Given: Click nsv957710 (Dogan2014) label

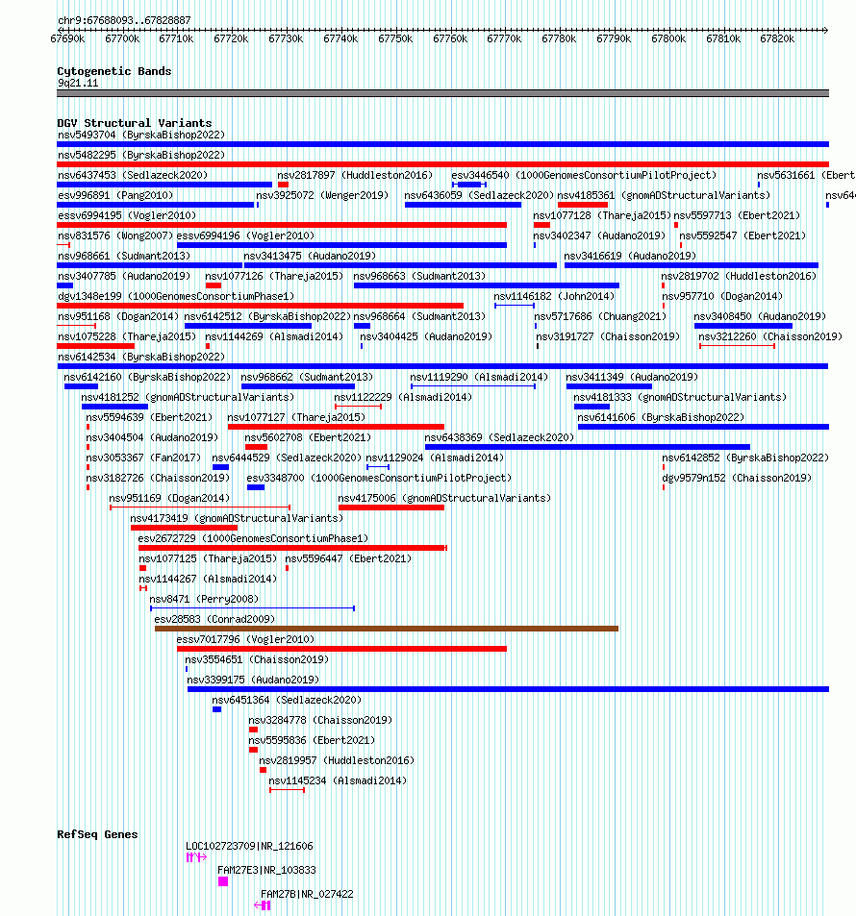Looking at the screenshot, I should coord(722,296).
